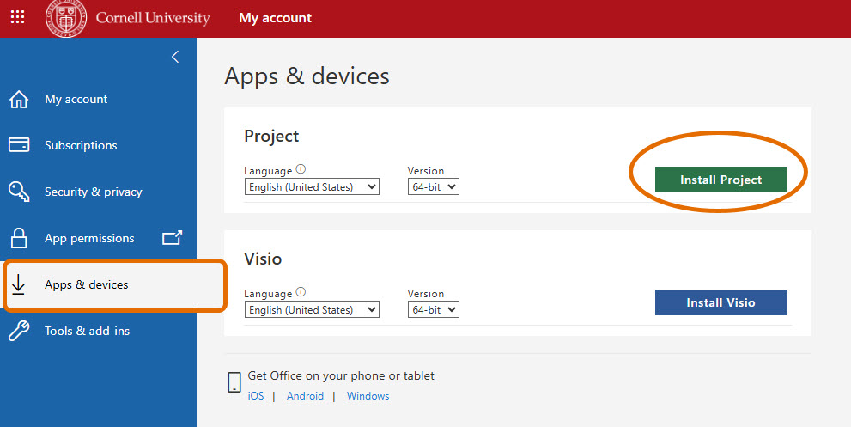The height and width of the screenshot is (427, 851).
Task: Click the home icon for My account
Action: [19, 99]
